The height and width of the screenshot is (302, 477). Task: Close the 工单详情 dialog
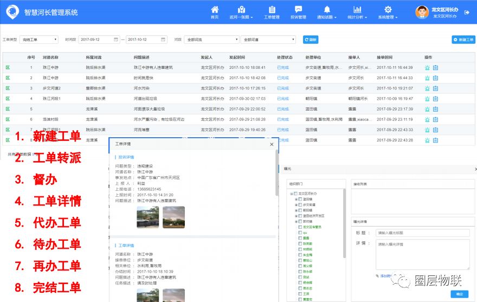pos(272,144)
